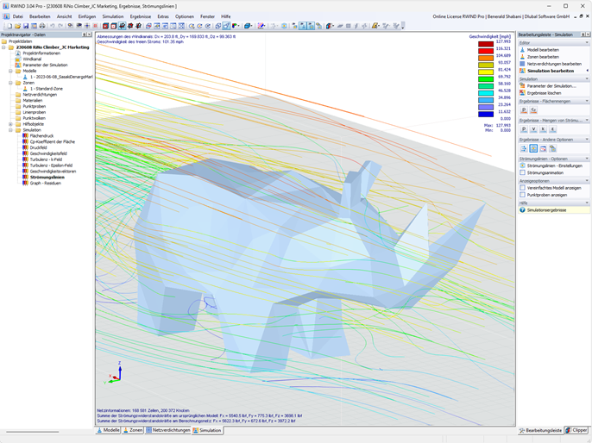The height and width of the screenshot is (443, 592).
Task: Pin the Projektnavigator panel
Action: coord(85,34)
